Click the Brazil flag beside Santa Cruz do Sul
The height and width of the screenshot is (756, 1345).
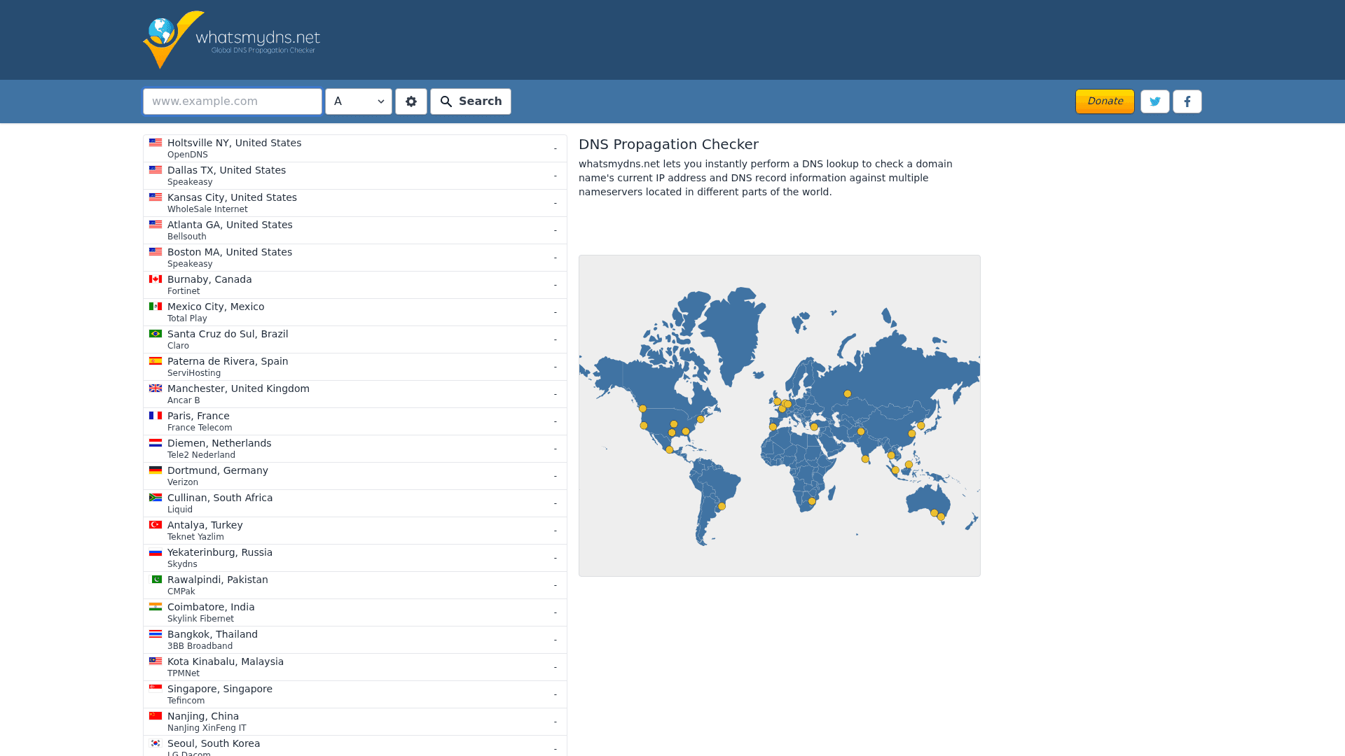[x=155, y=333]
